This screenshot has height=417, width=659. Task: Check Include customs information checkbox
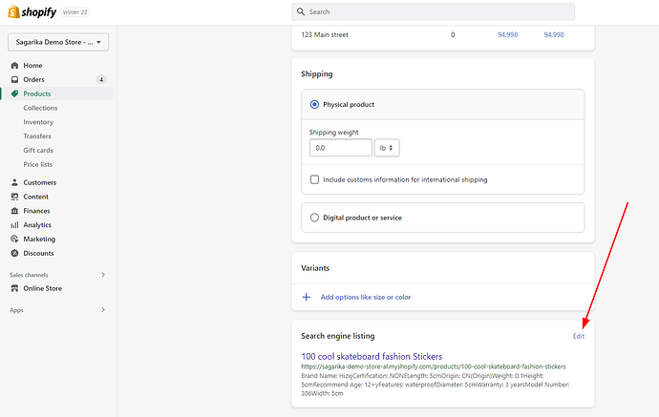click(x=315, y=179)
